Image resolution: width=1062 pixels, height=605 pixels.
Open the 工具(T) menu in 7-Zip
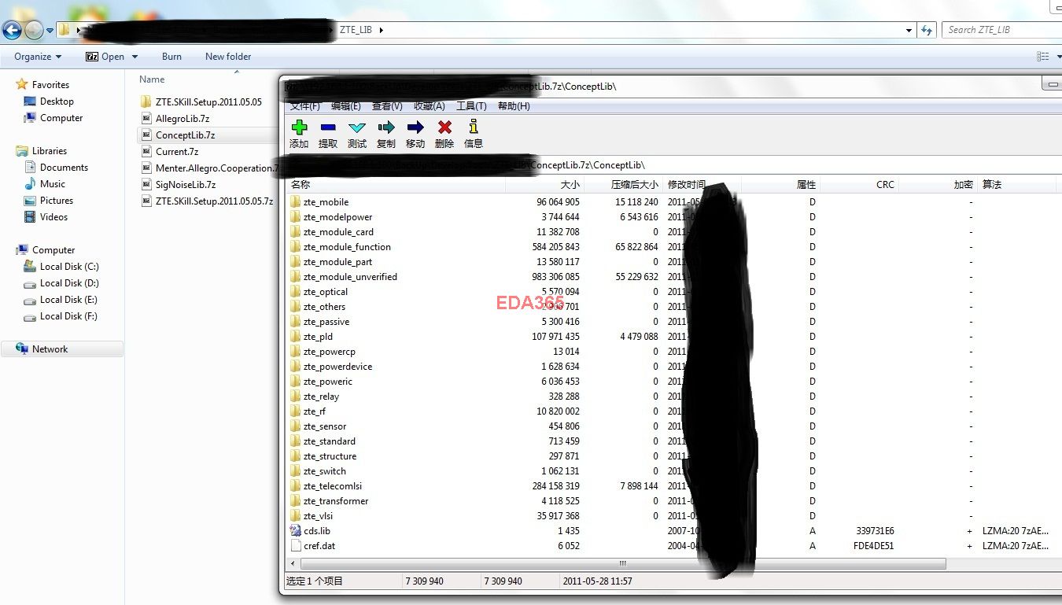pos(471,106)
